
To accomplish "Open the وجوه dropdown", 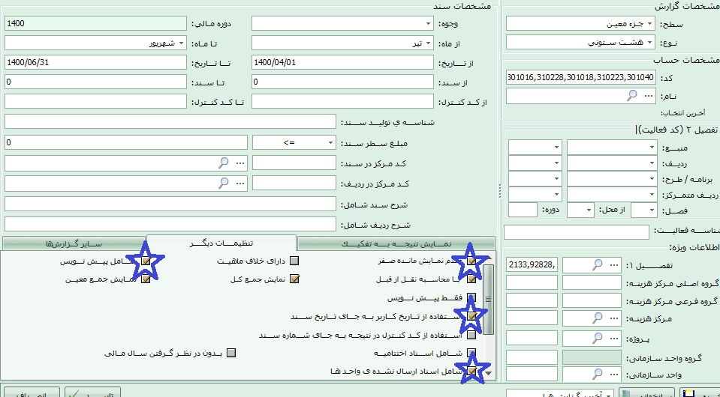I will click(x=342, y=23).
